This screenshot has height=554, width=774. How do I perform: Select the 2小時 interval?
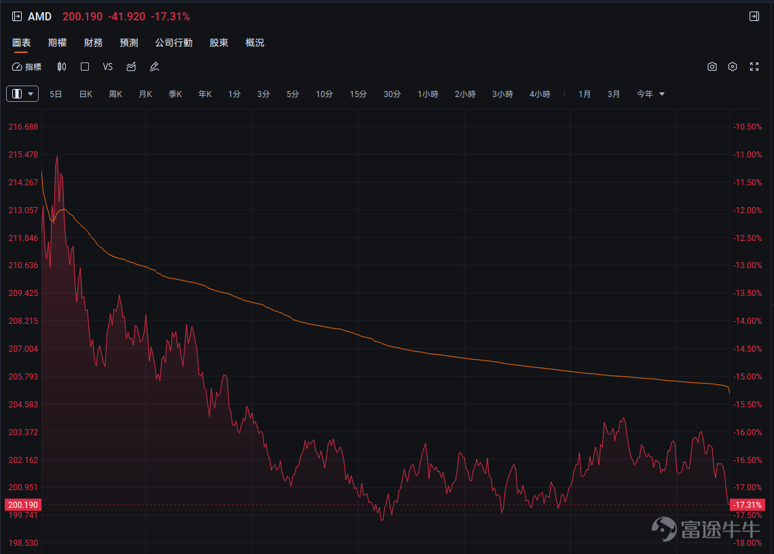[x=465, y=94]
